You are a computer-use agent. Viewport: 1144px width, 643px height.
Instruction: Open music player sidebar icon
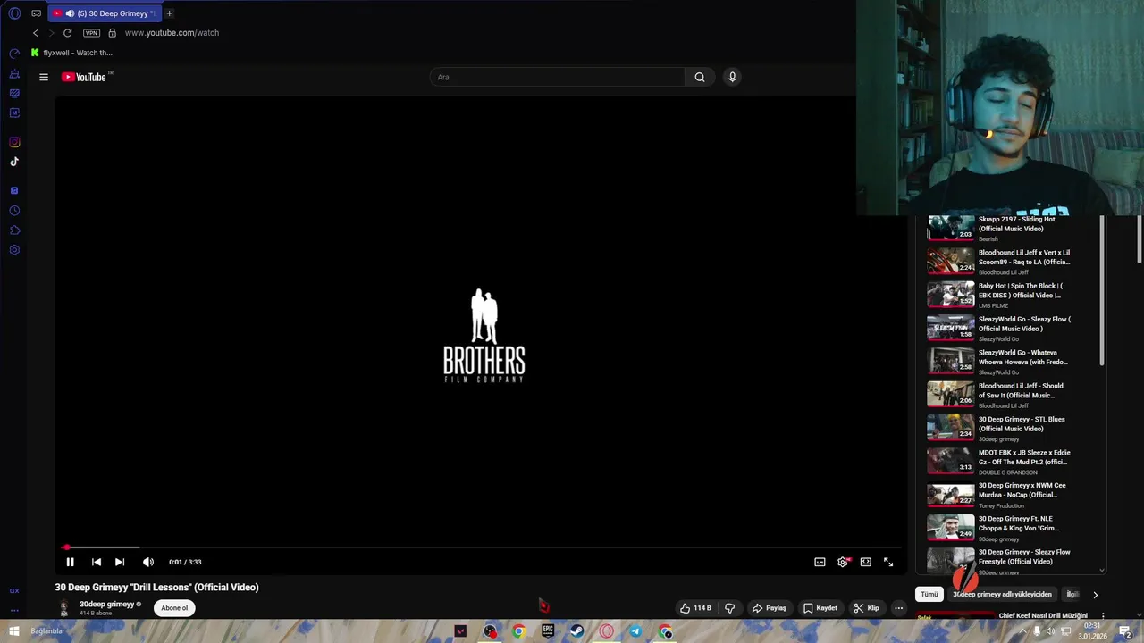click(x=14, y=190)
